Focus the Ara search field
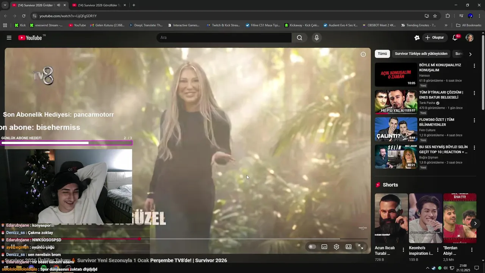This screenshot has width=485, height=273. click(x=224, y=38)
